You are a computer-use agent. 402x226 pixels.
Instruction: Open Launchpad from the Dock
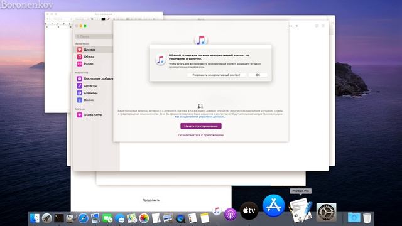[x=46, y=218]
